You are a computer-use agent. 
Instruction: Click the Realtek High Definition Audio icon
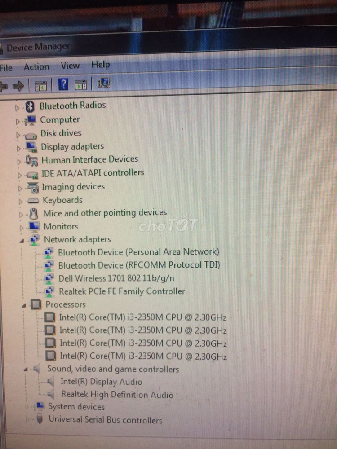click(x=50, y=395)
